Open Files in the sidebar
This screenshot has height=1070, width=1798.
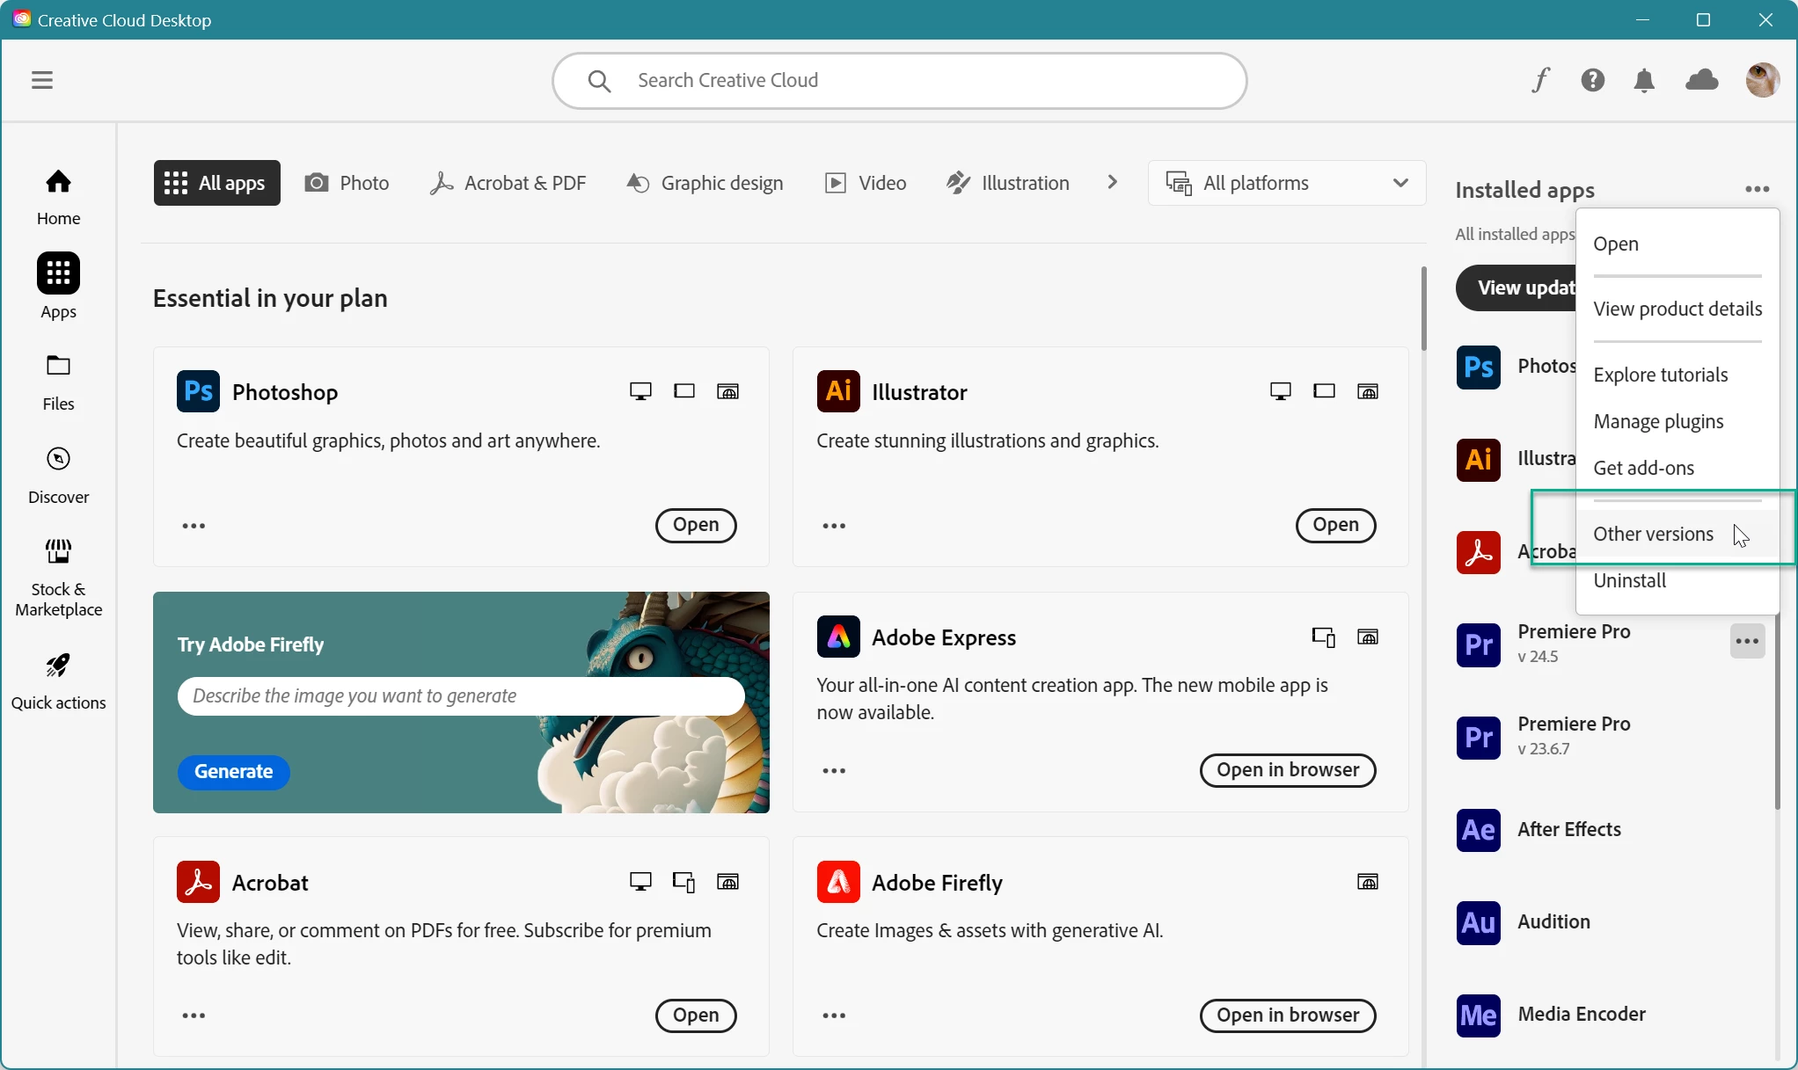pyautogui.click(x=58, y=382)
